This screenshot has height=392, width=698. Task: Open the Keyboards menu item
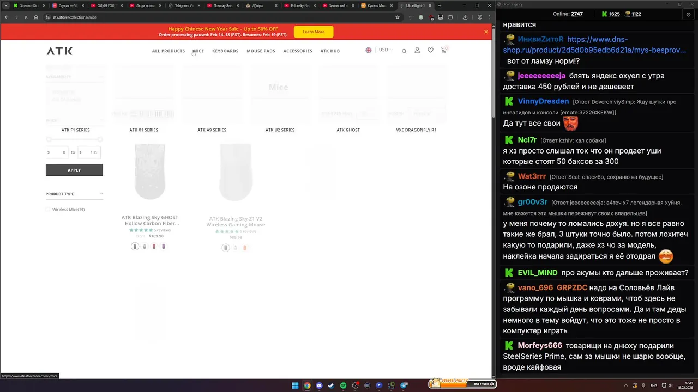coord(225,51)
